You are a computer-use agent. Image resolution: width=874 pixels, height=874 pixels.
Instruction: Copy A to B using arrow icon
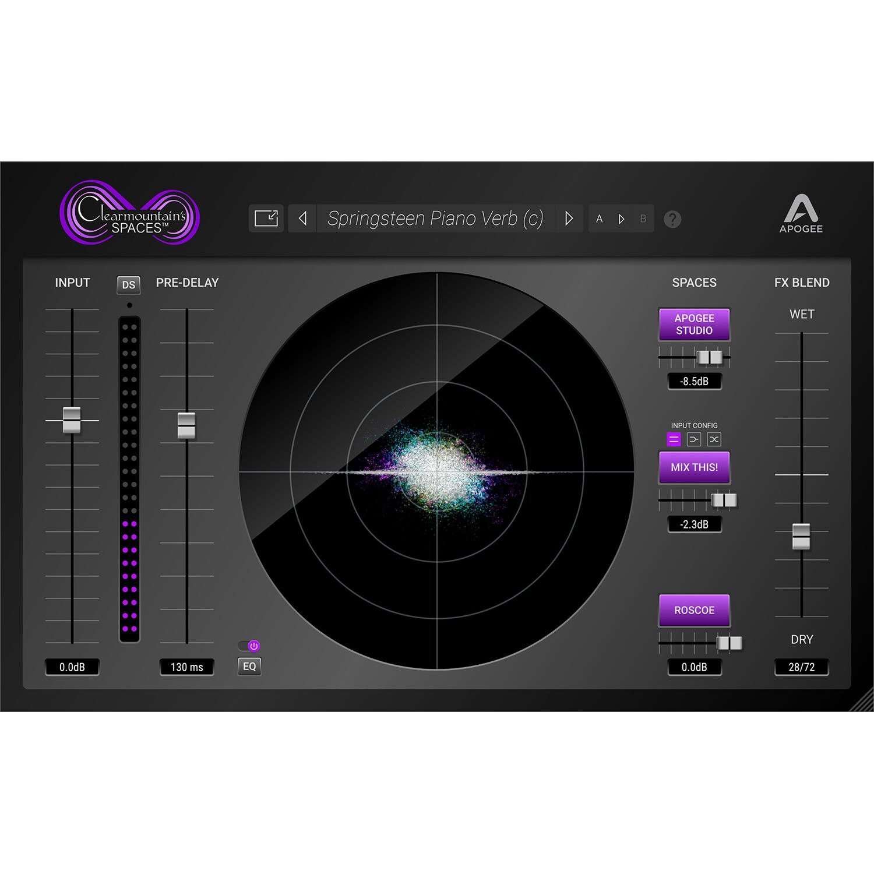click(621, 219)
